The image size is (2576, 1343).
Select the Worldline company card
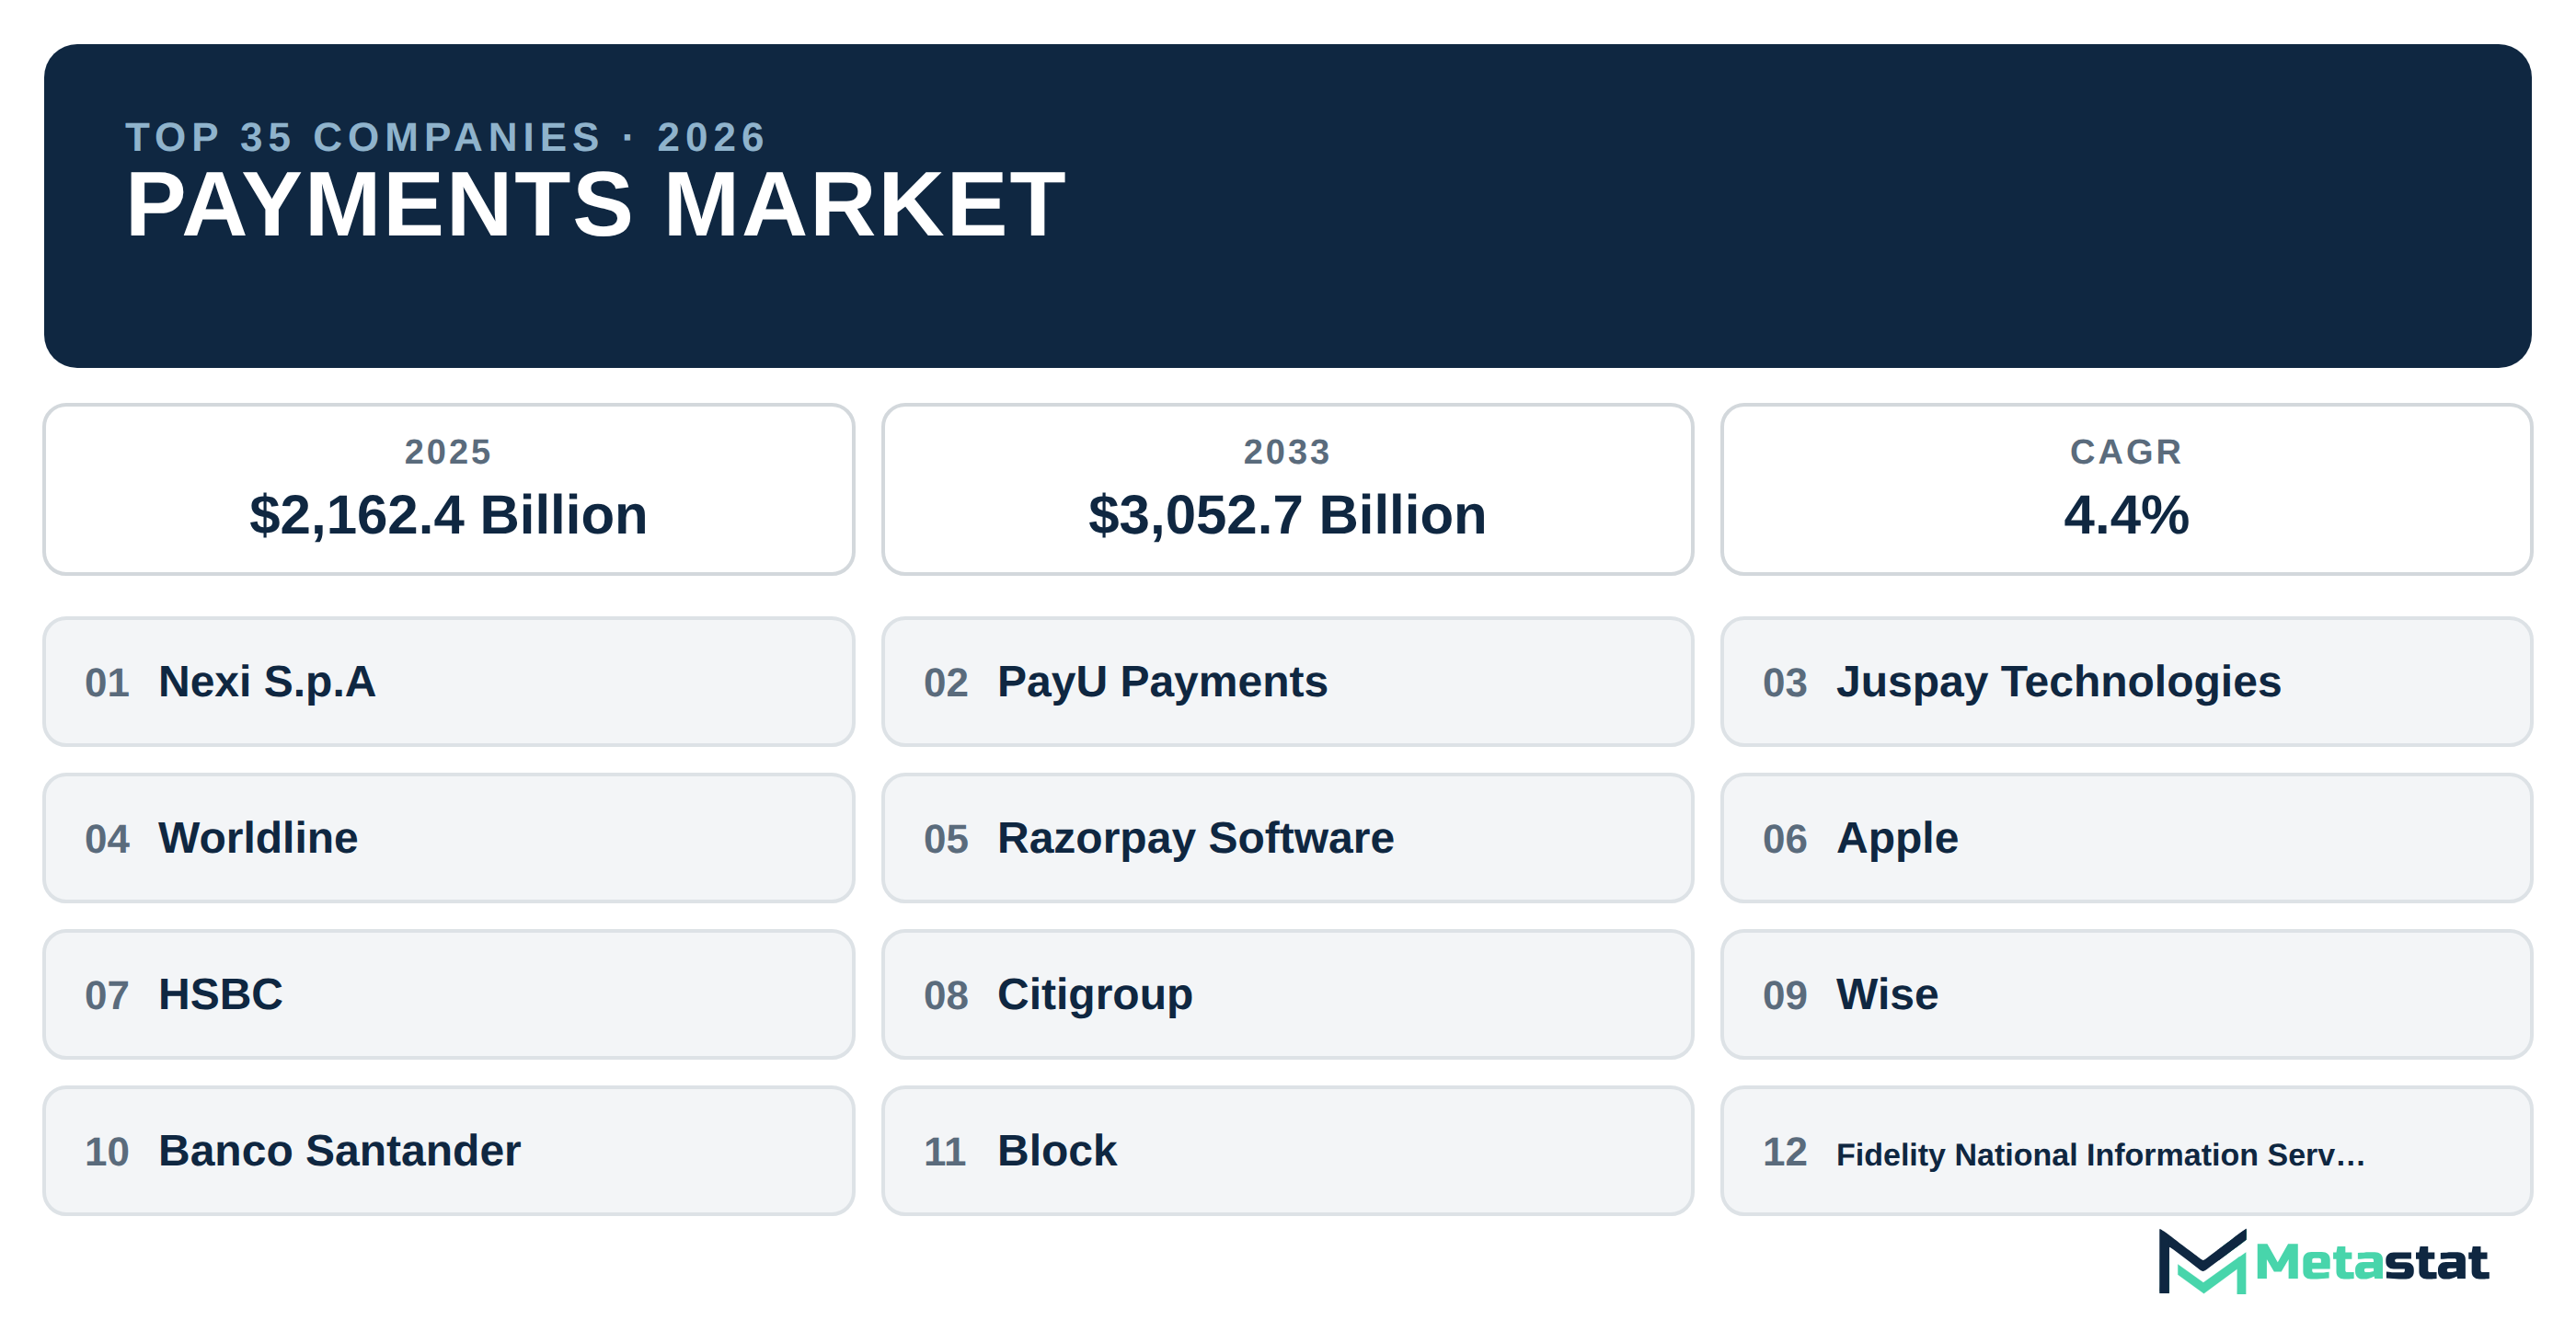tap(448, 838)
